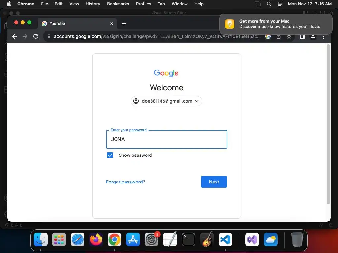Click the share page icon
The height and width of the screenshot is (253, 338).
(279, 36)
